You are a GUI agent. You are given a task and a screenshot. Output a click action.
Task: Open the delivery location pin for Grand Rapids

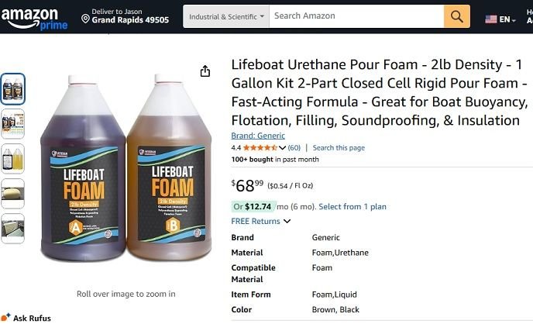pyautogui.click(x=85, y=17)
